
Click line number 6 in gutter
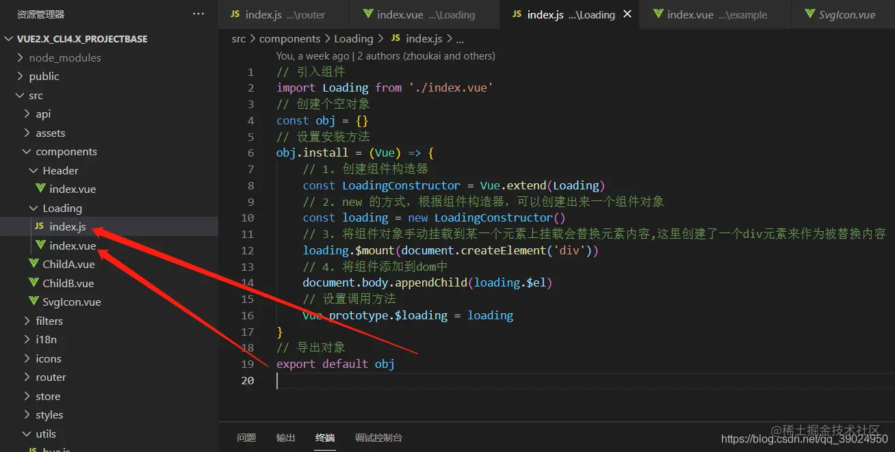[251, 153]
